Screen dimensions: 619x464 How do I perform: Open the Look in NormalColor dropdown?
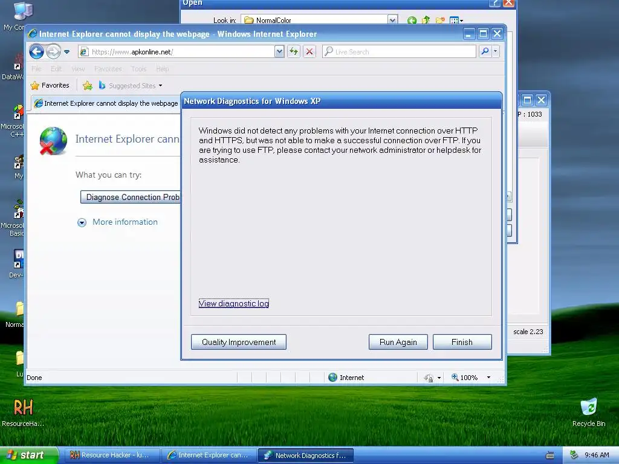tap(392, 20)
